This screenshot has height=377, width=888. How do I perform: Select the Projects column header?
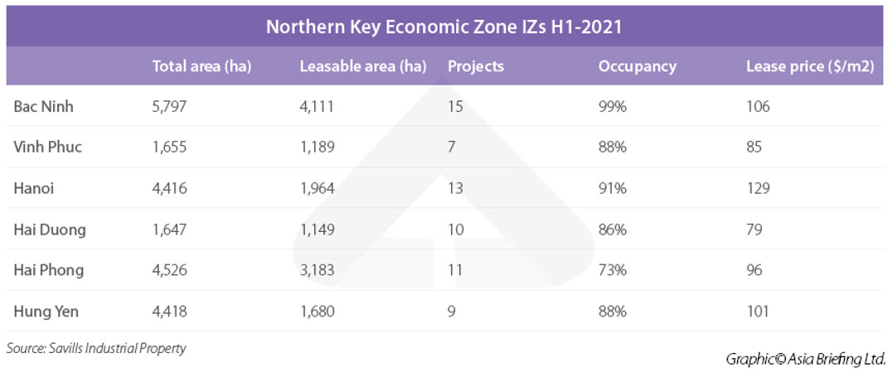[475, 66]
